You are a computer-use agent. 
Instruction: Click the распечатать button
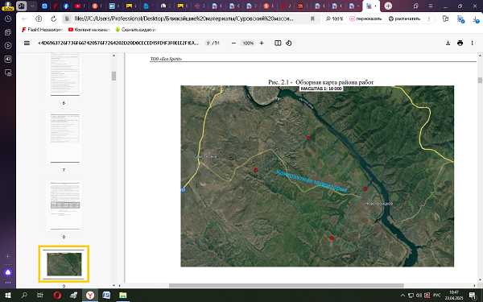pos(404,19)
